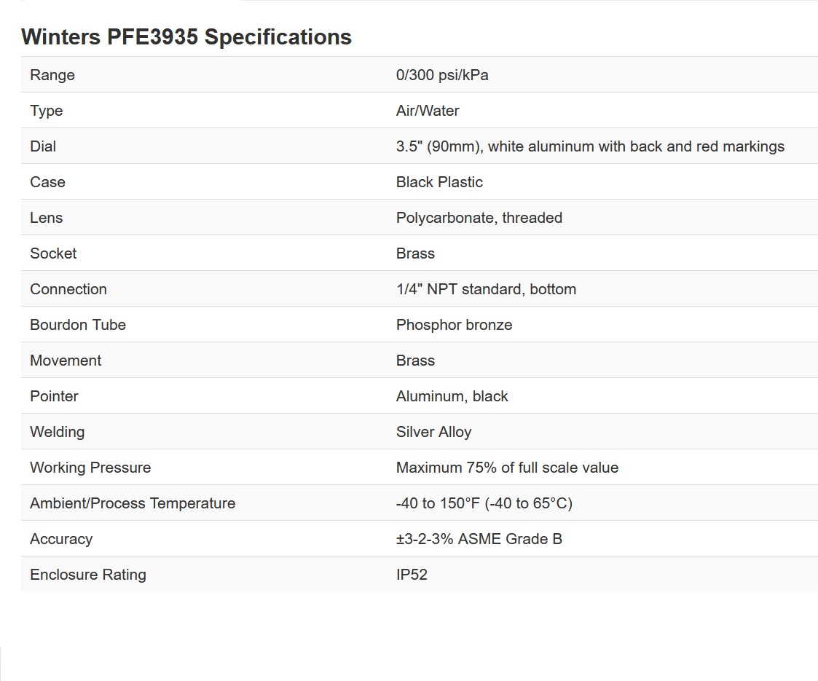Click the Air/Water type value
The width and height of the screenshot is (818, 681).
[x=428, y=111]
